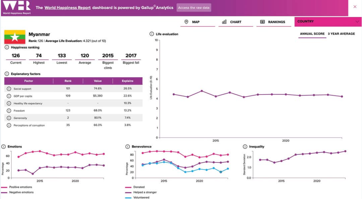Image resolution: width=362 pixels, height=199 pixels.
Task: Click the Freedom explains value 13.2%
Action: click(127, 111)
